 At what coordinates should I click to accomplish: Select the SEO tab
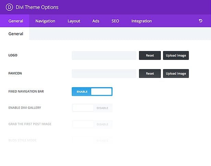click(115, 21)
